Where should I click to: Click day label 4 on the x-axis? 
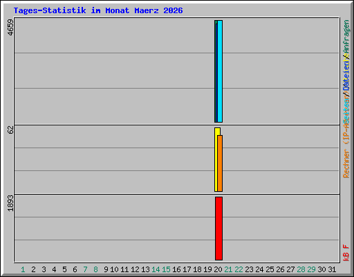[x=54, y=269]
